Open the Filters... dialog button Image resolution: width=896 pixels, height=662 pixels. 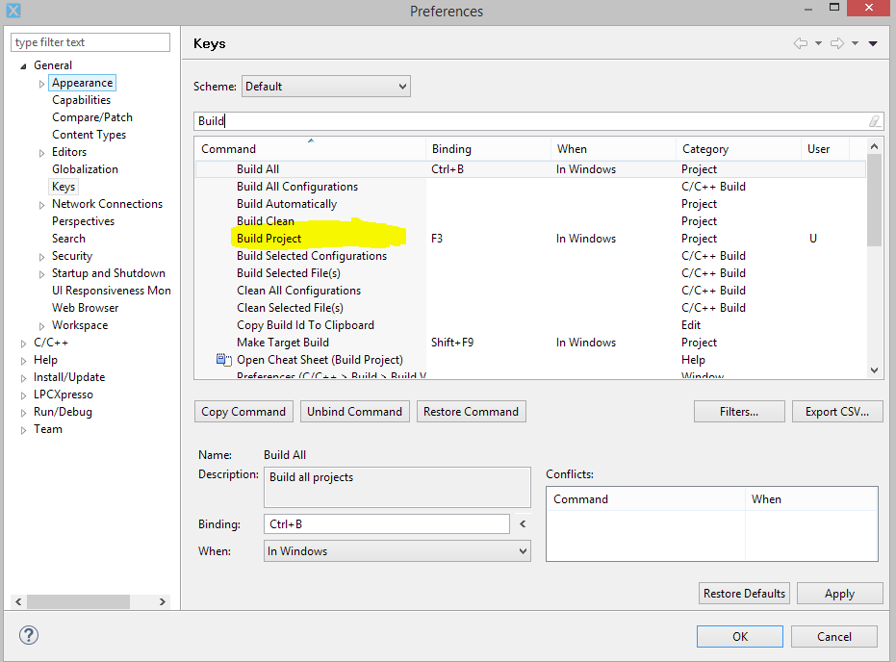tap(739, 411)
